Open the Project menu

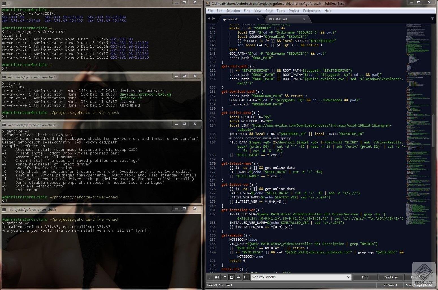(294, 11)
